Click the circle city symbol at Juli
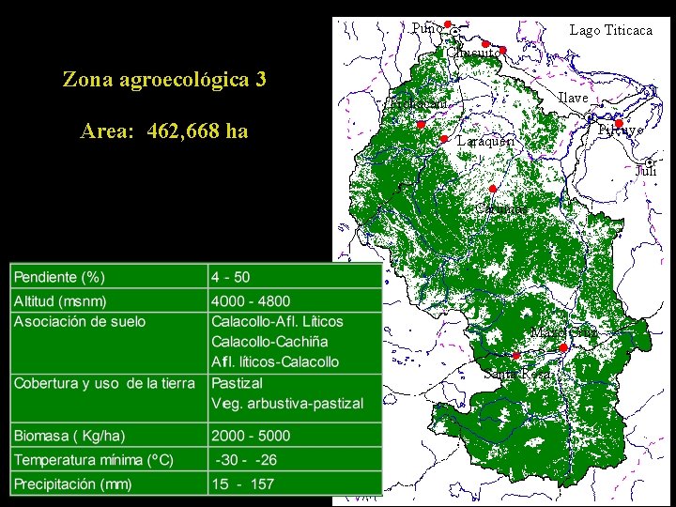 click(x=650, y=162)
